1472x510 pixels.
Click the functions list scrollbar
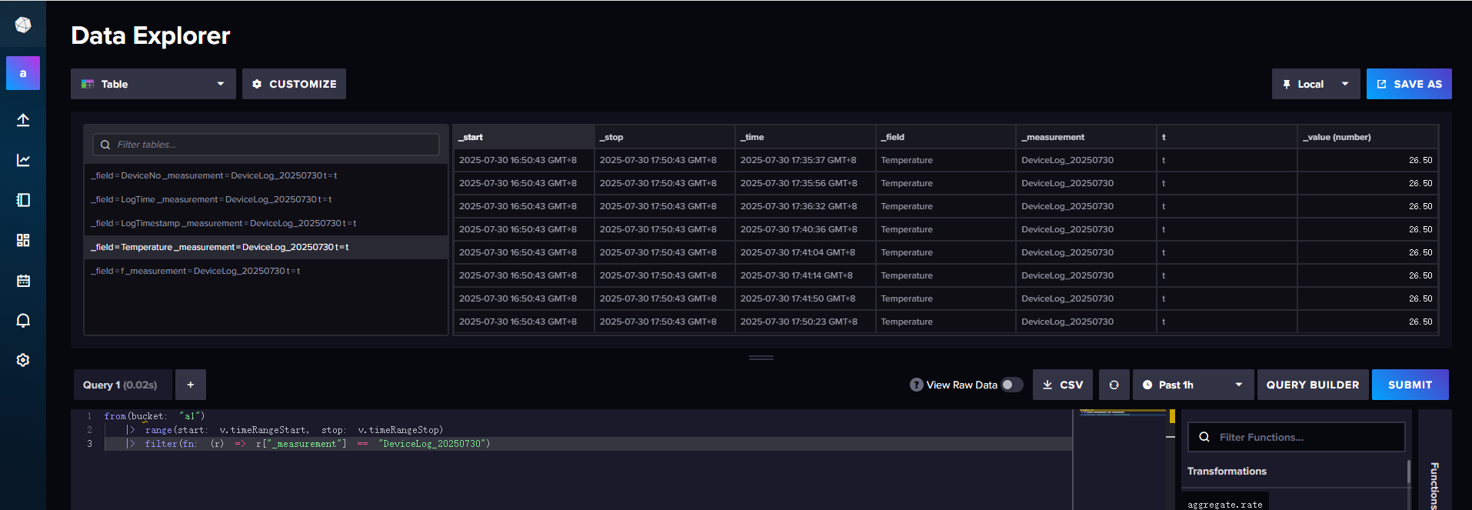[1408, 472]
